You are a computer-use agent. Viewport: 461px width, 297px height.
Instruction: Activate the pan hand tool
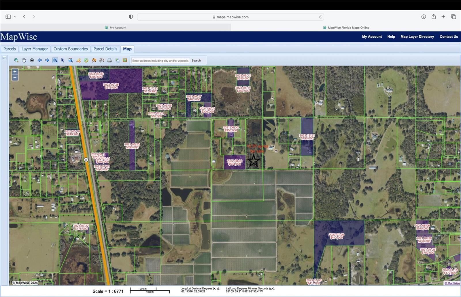pyautogui.click(x=24, y=60)
